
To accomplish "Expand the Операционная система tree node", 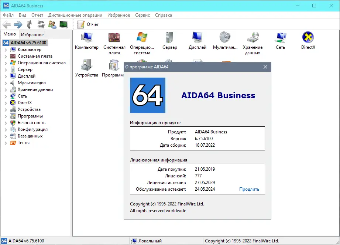I will click(6, 63).
